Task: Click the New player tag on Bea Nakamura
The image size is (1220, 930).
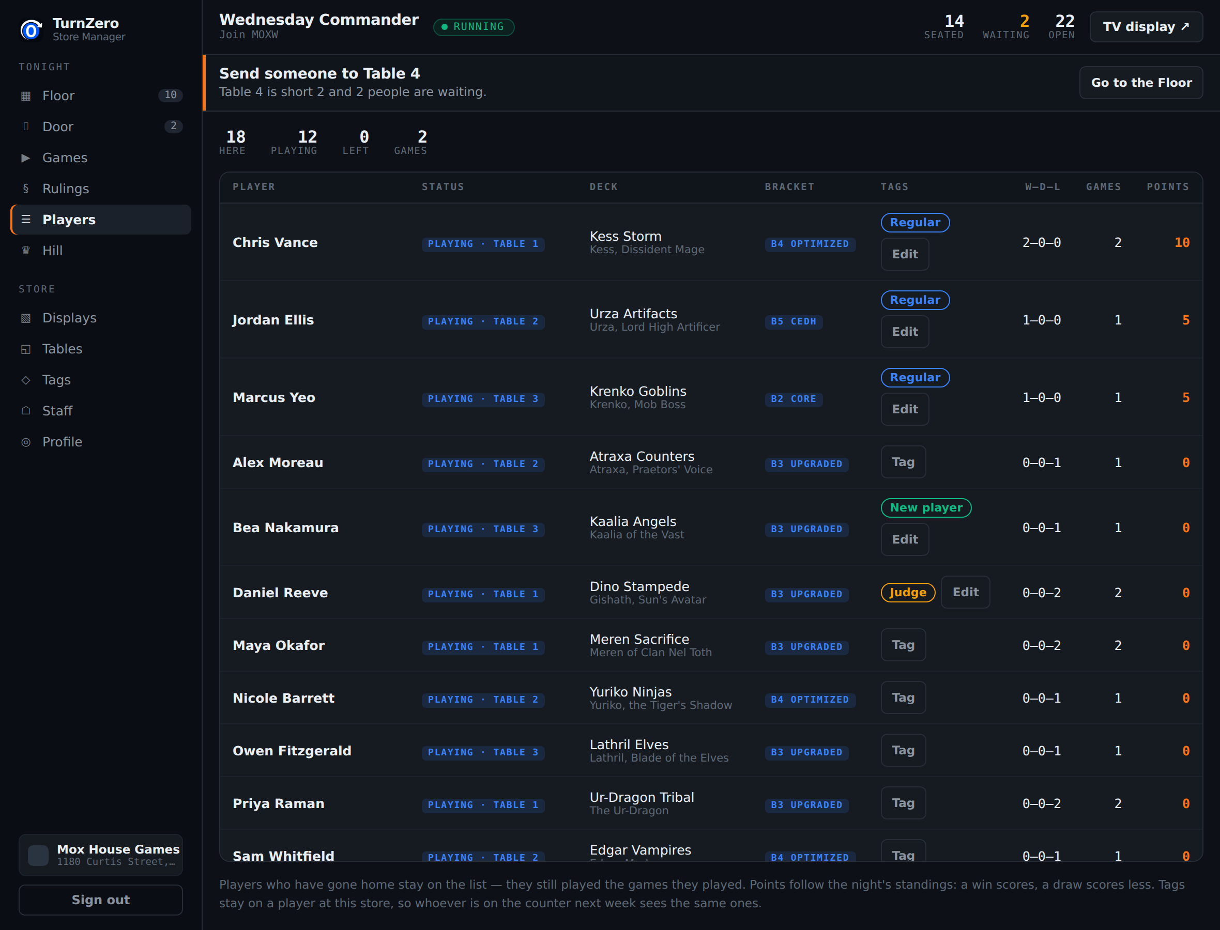Action: pos(926,507)
